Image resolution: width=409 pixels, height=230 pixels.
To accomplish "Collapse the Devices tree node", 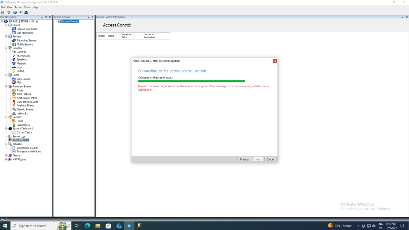I will pos(6,48).
